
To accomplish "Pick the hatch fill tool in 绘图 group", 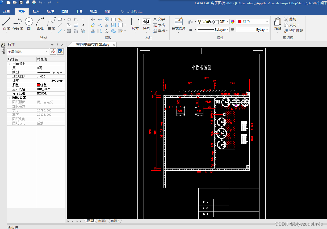I will [69, 31].
